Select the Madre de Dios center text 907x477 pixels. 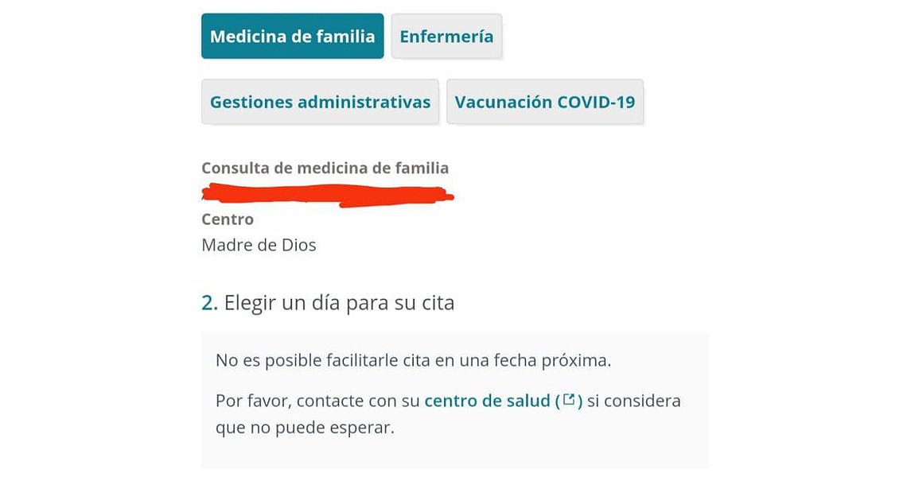(259, 245)
